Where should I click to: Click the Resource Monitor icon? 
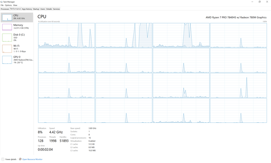point(20,159)
